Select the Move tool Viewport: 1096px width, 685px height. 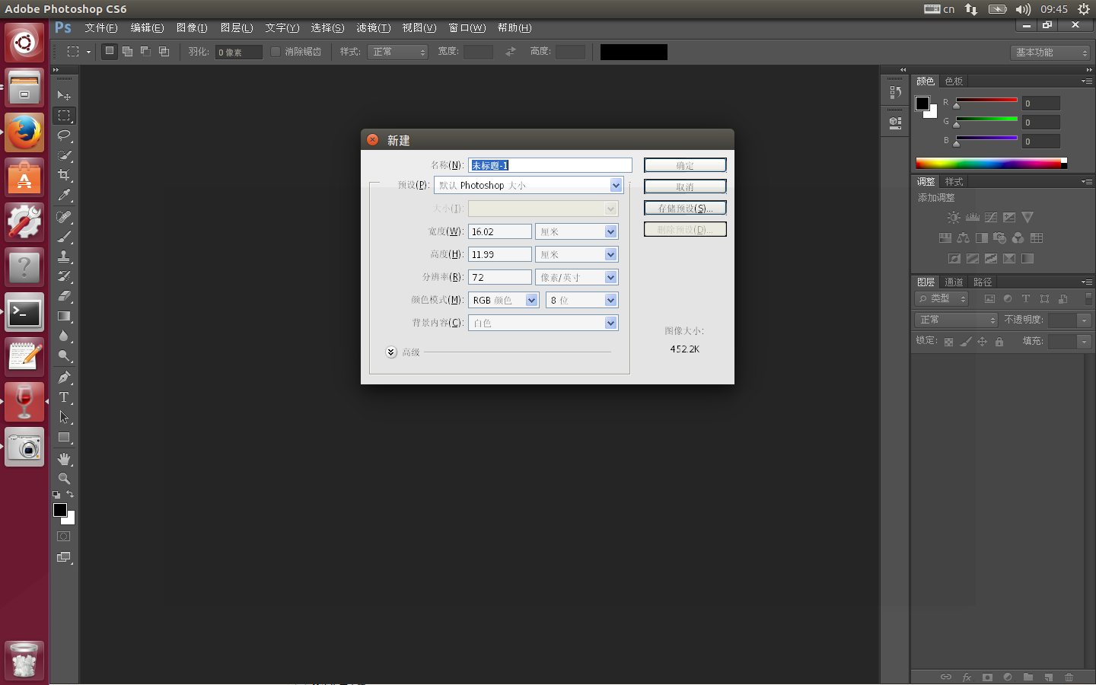64,96
